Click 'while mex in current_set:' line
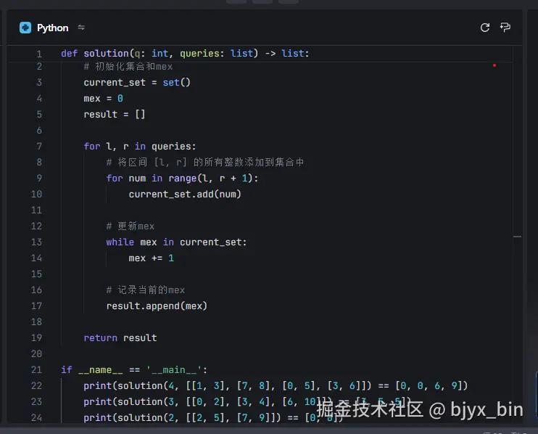 pyautogui.click(x=176, y=242)
